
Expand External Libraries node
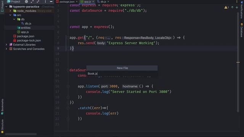(6, 45)
